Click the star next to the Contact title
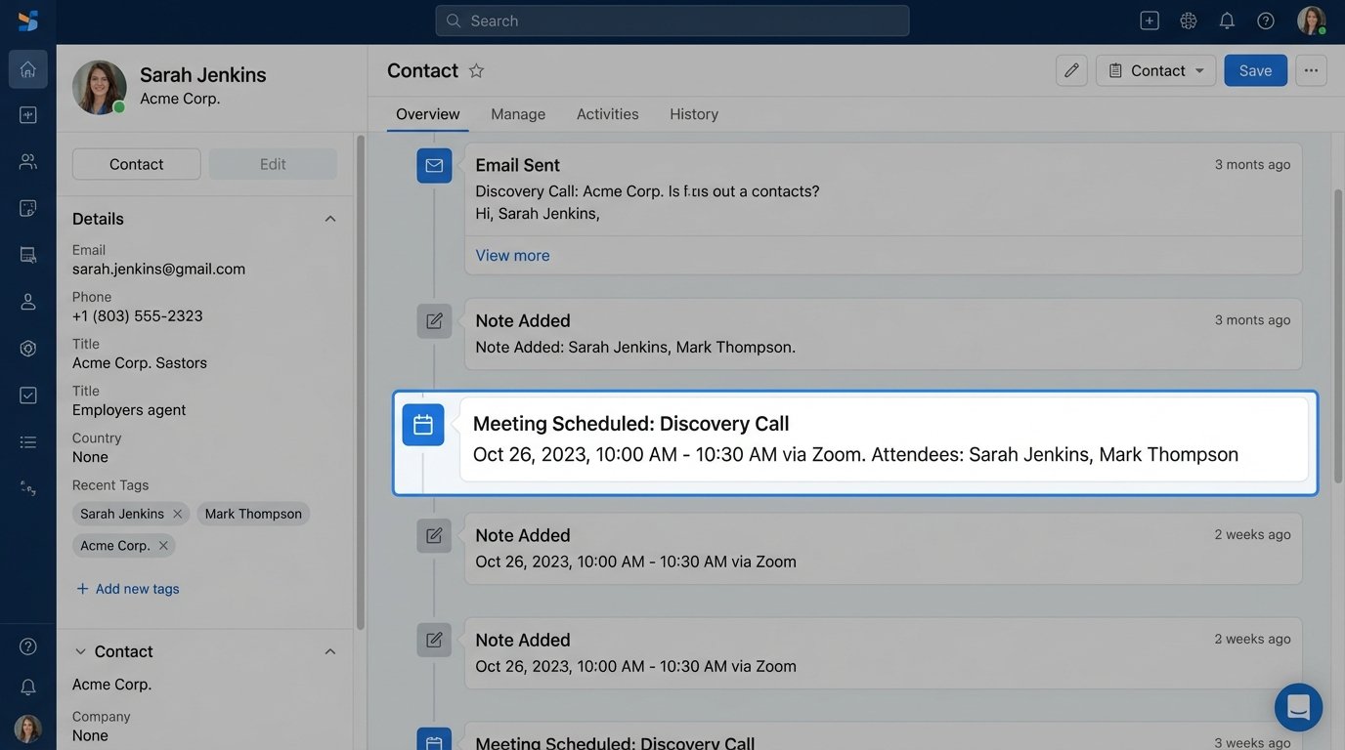This screenshot has height=750, width=1345. point(476,70)
